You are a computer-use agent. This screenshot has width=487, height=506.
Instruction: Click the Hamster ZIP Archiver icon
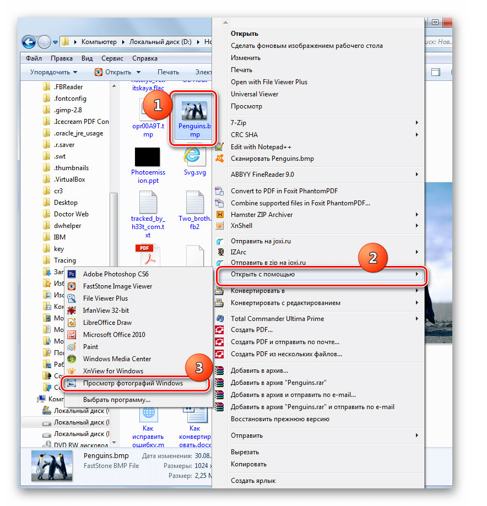tap(220, 215)
